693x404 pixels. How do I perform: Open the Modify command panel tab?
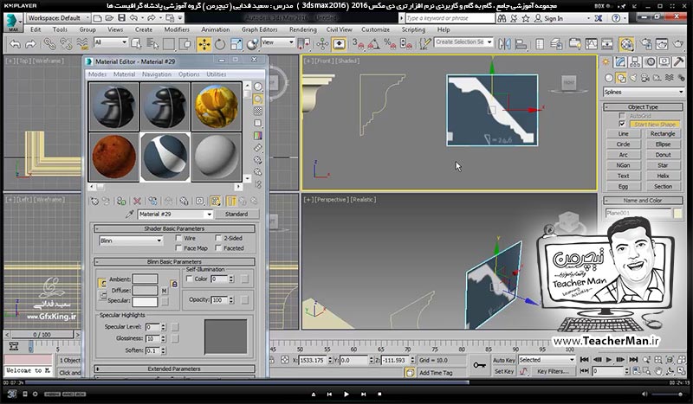pos(620,61)
